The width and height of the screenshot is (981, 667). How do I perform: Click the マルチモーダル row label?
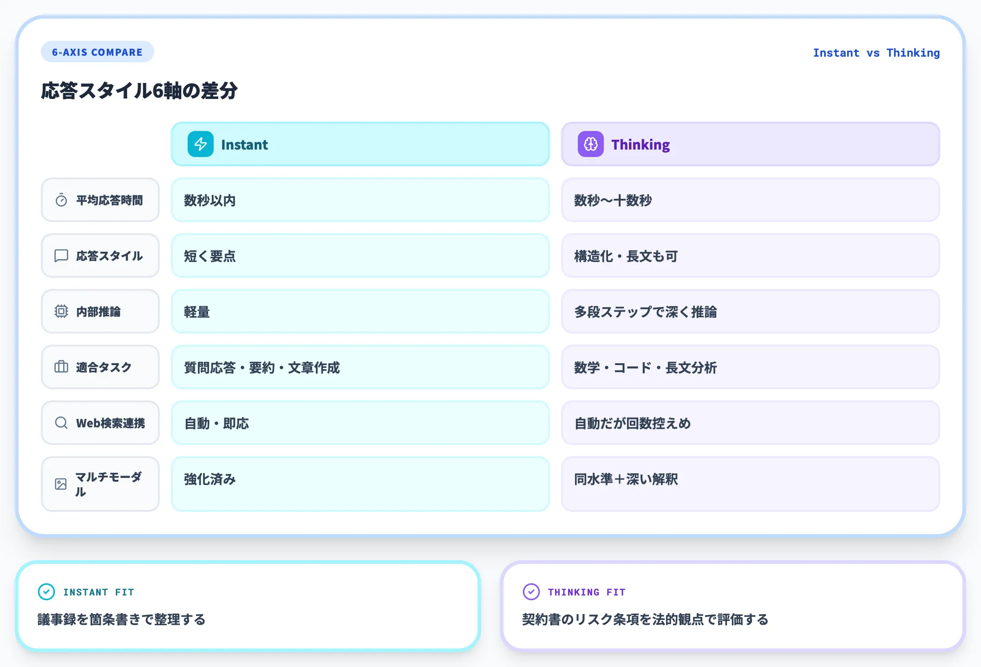(x=100, y=484)
